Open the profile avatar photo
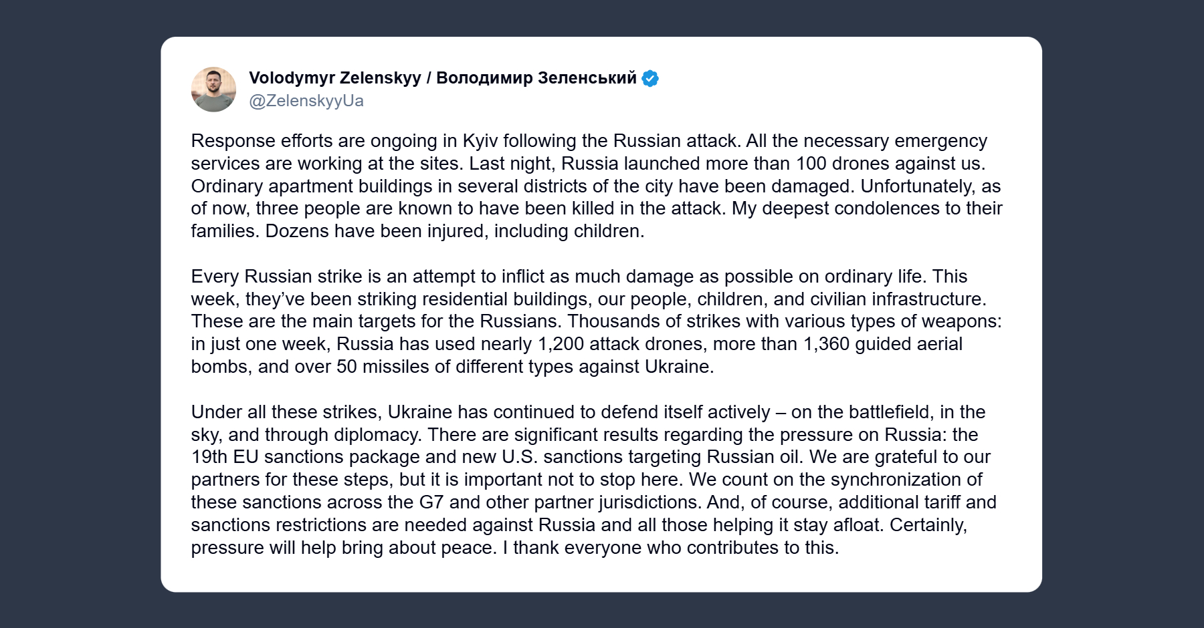 pyautogui.click(x=213, y=90)
